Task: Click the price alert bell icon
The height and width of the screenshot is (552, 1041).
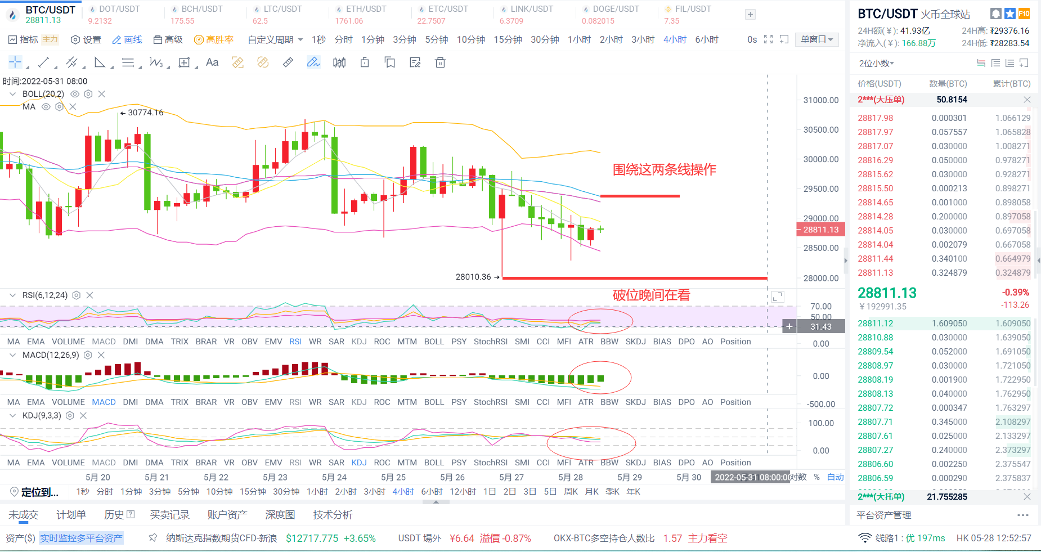Action: (x=995, y=14)
